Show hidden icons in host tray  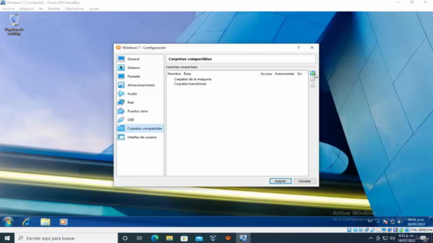point(371,238)
